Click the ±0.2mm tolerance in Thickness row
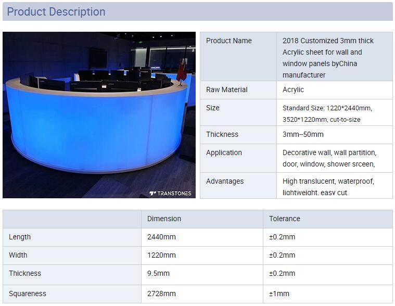 [282, 273]
